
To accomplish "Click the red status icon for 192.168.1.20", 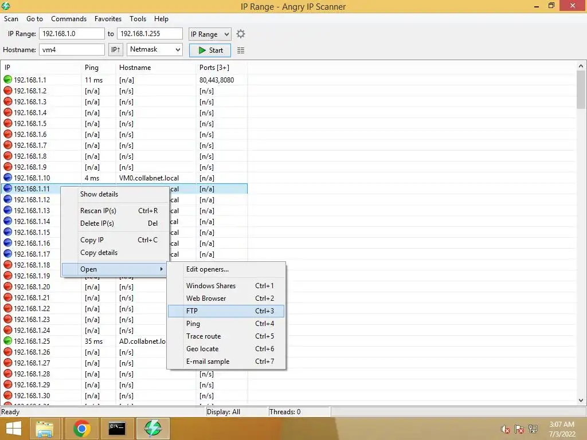I will point(8,286).
